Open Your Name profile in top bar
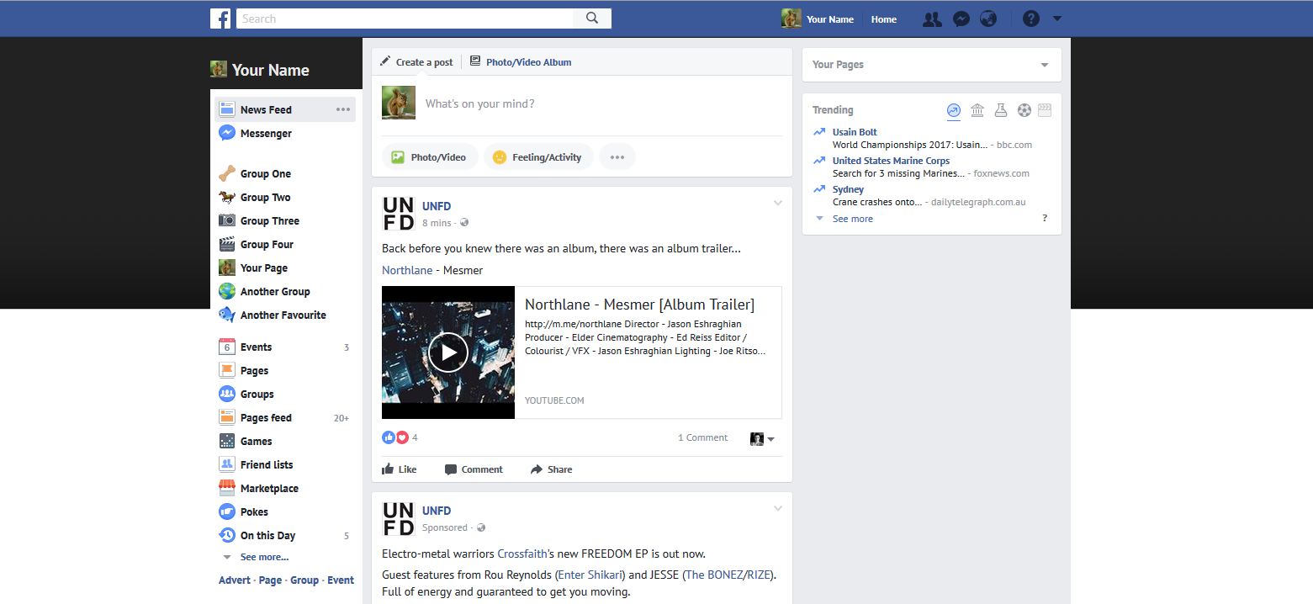Image resolution: width=1313 pixels, height=604 pixels. point(818,19)
